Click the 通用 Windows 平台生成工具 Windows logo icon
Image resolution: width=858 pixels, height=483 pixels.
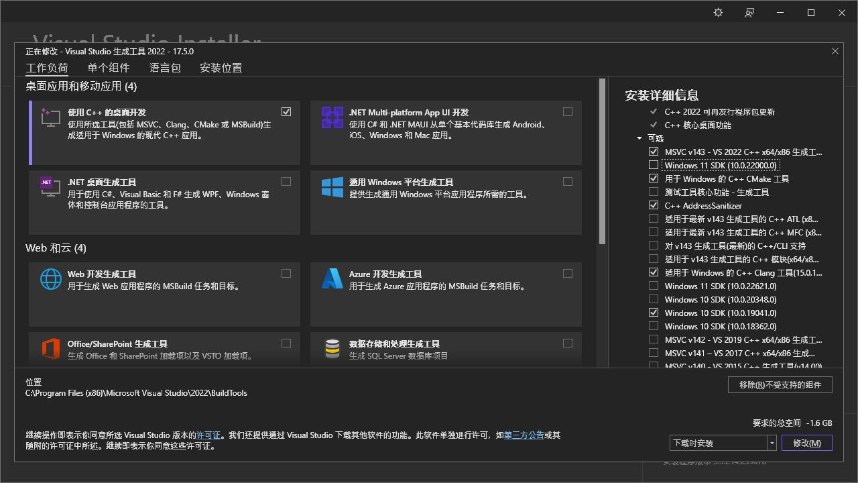(x=331, y=186)
